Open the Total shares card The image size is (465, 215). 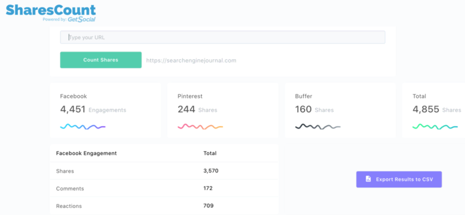click(x=433, y=110)
